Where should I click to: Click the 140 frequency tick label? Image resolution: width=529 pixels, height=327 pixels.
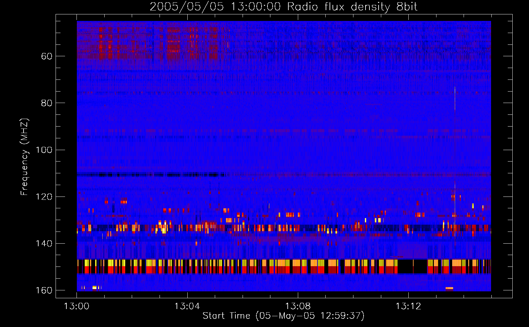(x=44, y=243)
